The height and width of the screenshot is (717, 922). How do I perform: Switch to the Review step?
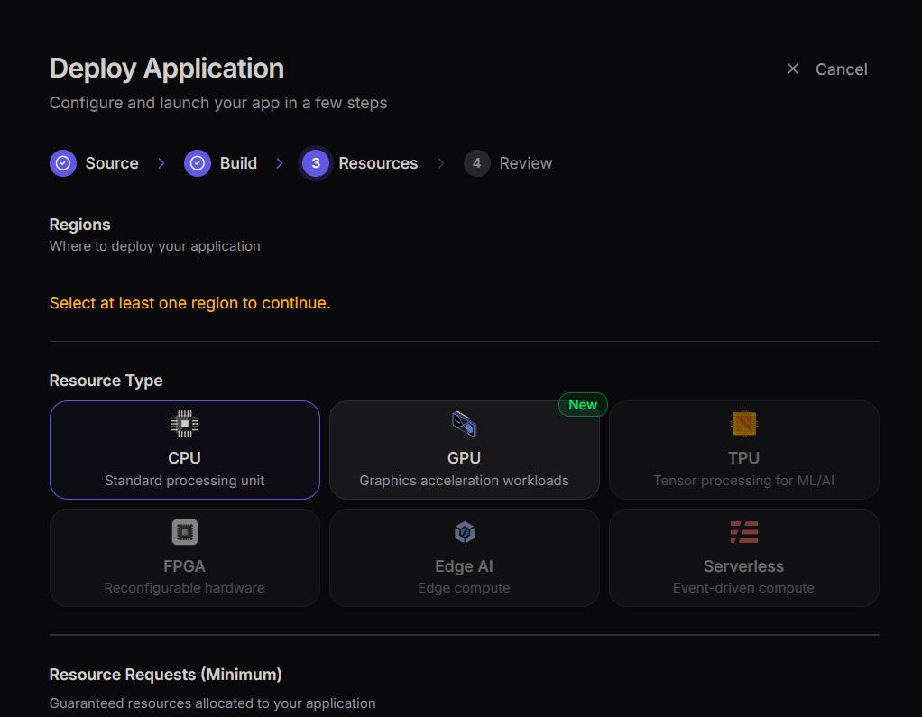click(508, 163)
